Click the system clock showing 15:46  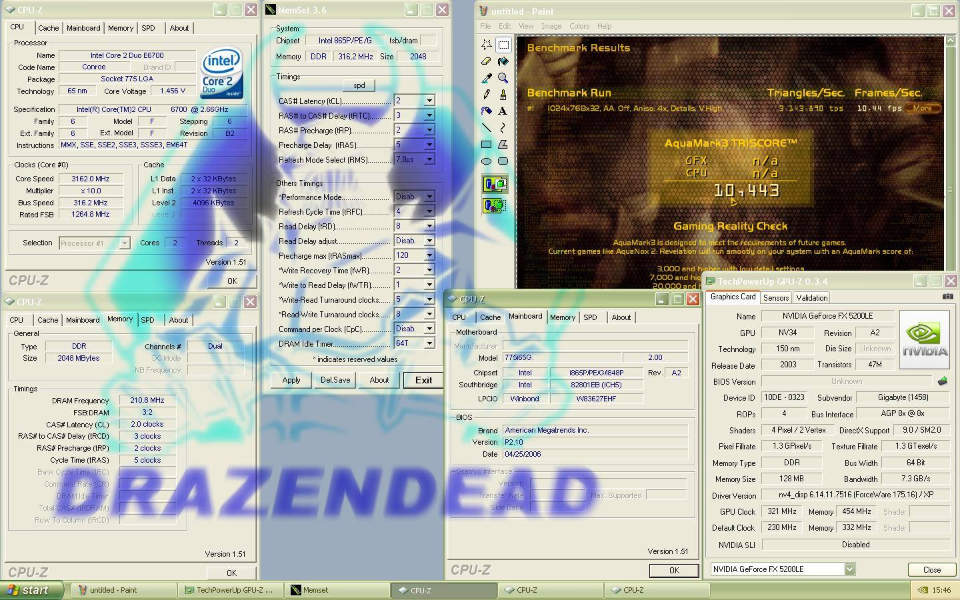pos(941,590)
